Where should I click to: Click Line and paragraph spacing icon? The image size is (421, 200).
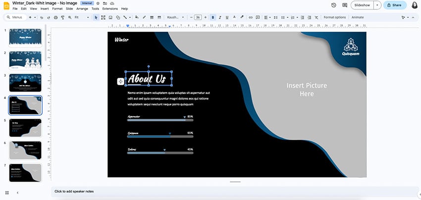click(x=275, y=17)
